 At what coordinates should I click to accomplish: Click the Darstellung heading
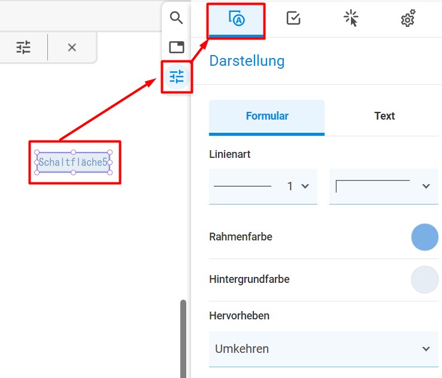(247, 61)
